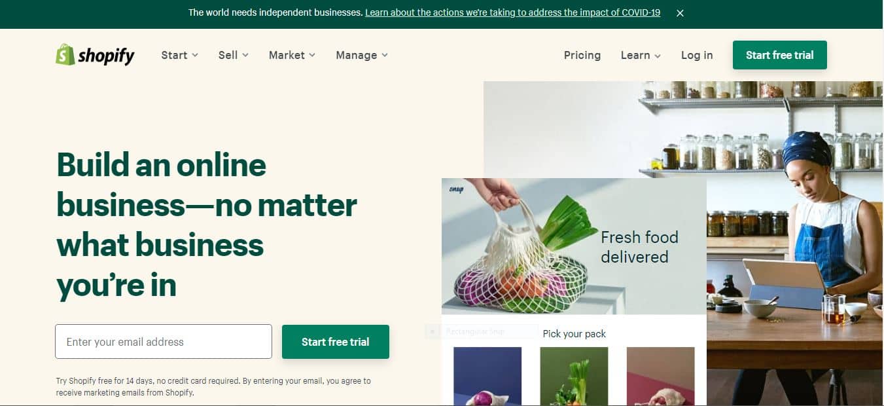The height and width of the screenshot is (406, 884).
Task: Click the Shopify bag logo icon
Action: click(65, 55)
